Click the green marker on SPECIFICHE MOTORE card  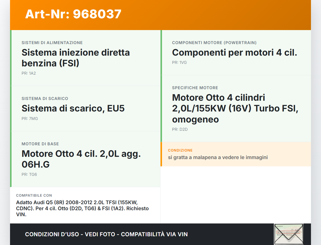coord(161,108)
